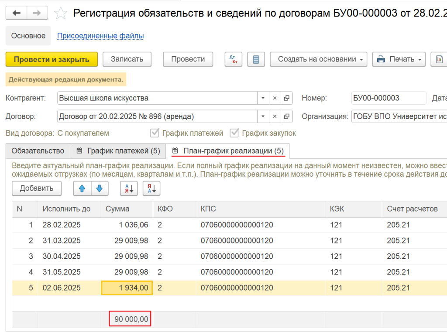This screenshot has width=447, height=332.
Task: Toggle the График закупок checkbox
Action: coord(234,133)
